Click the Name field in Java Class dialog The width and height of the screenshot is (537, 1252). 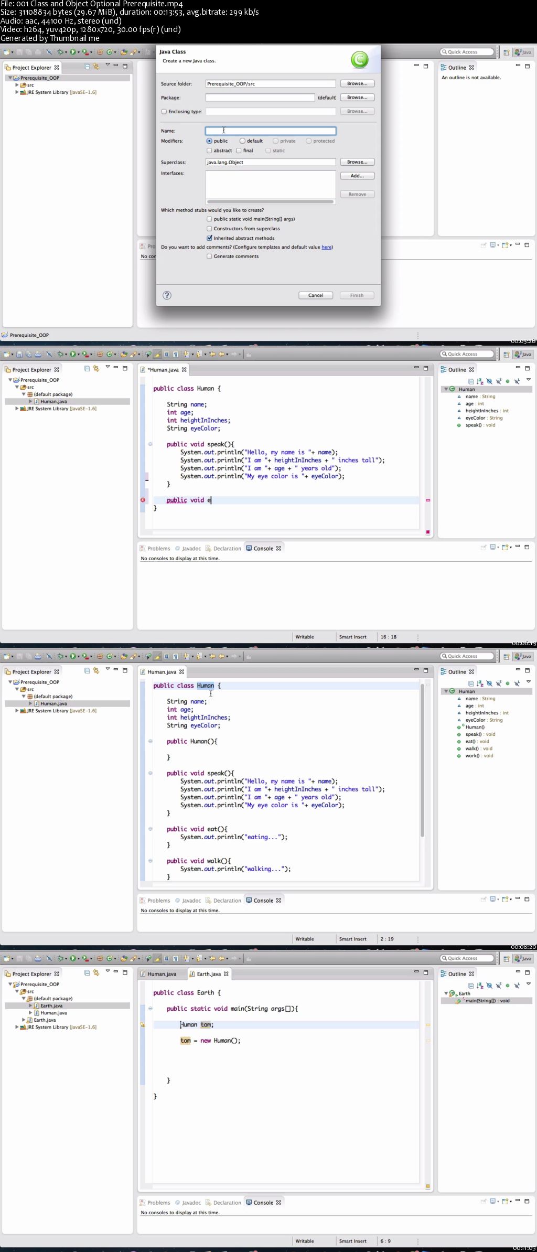271,131
